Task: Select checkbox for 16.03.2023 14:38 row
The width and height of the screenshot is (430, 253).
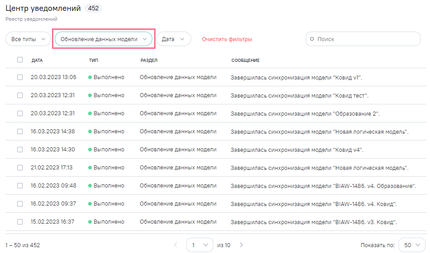Action: (20, 131)
